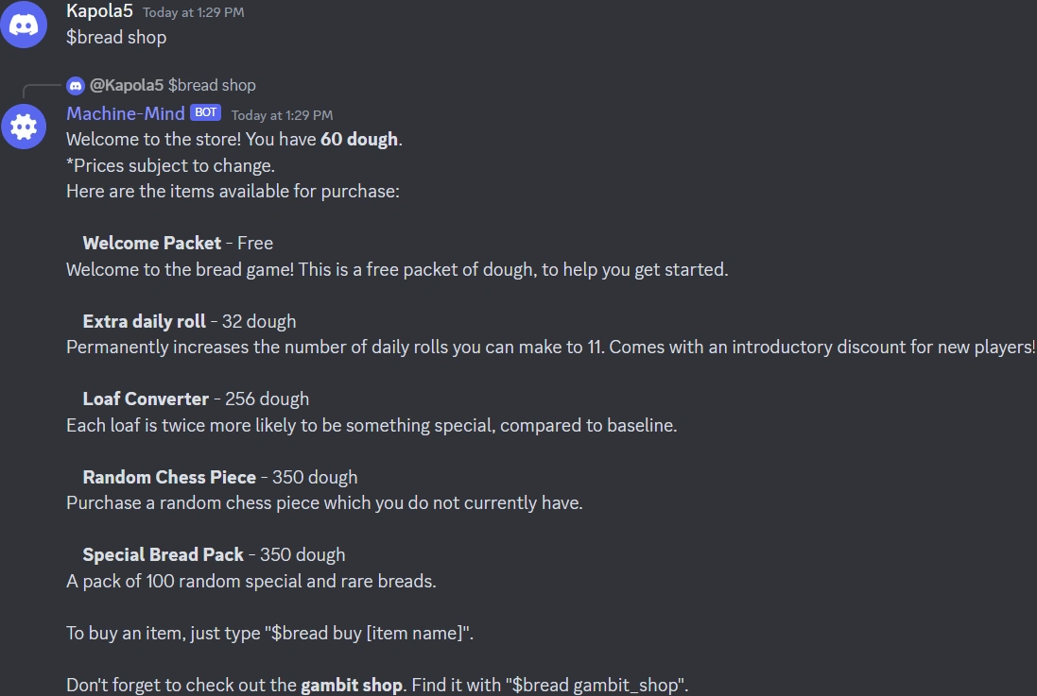The height and width of the screenshot is (696, 1037).
Task: Click the small avatar in the reply preview
Action: (x=76, y=85)
